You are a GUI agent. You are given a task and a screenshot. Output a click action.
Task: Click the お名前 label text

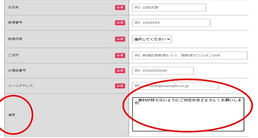click(13, 7)
